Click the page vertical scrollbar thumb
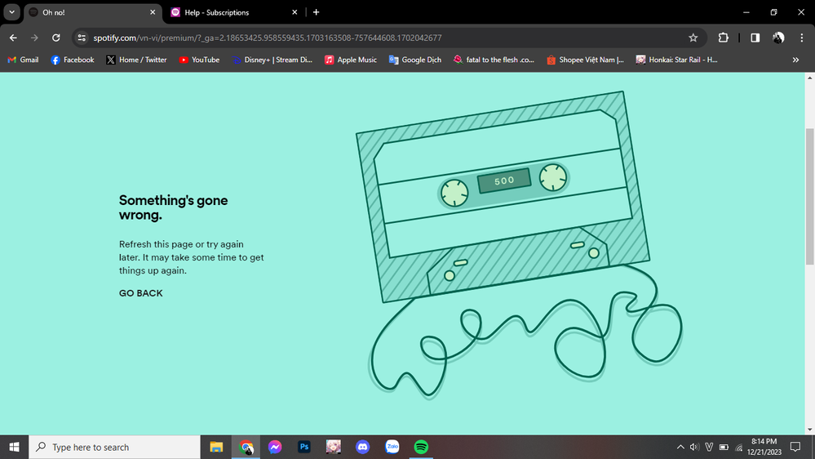Screen dimensions: 815x459 tap(809, 197)
